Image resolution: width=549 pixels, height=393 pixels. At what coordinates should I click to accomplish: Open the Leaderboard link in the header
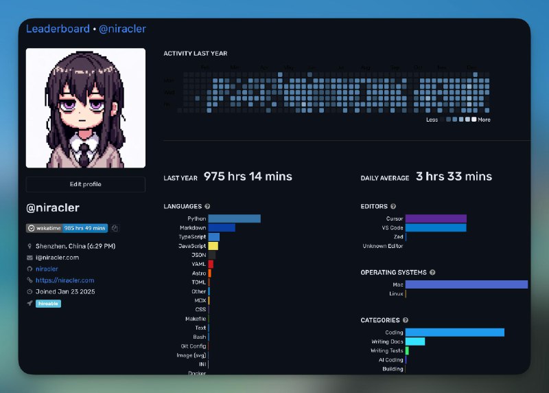[x=58, y=29]
